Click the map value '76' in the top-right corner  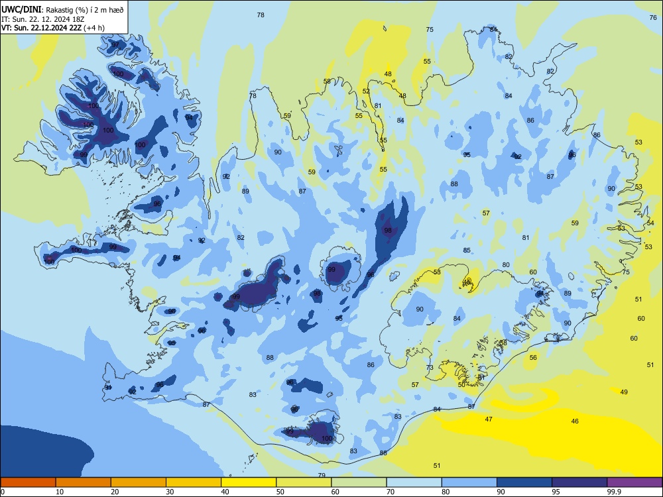(x=653, y=17)
